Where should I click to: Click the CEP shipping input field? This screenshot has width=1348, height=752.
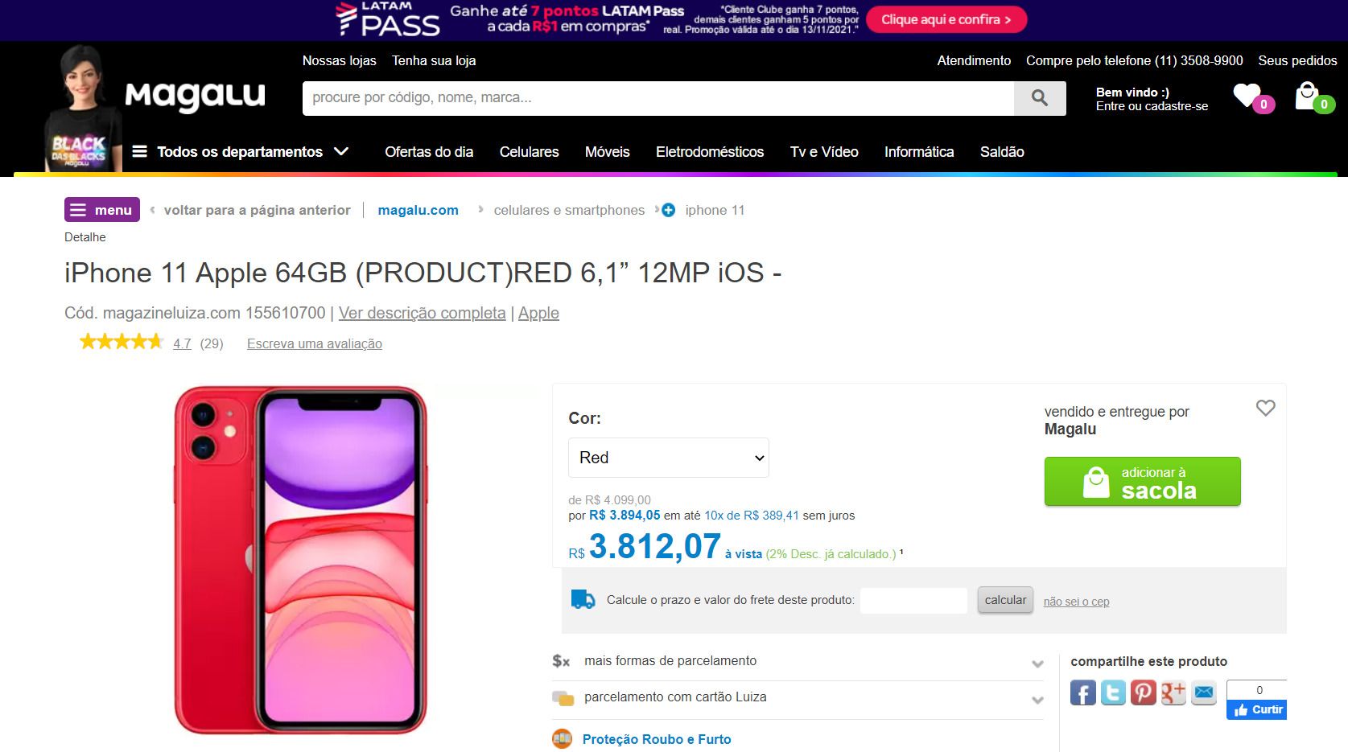[x=913, y=601]
